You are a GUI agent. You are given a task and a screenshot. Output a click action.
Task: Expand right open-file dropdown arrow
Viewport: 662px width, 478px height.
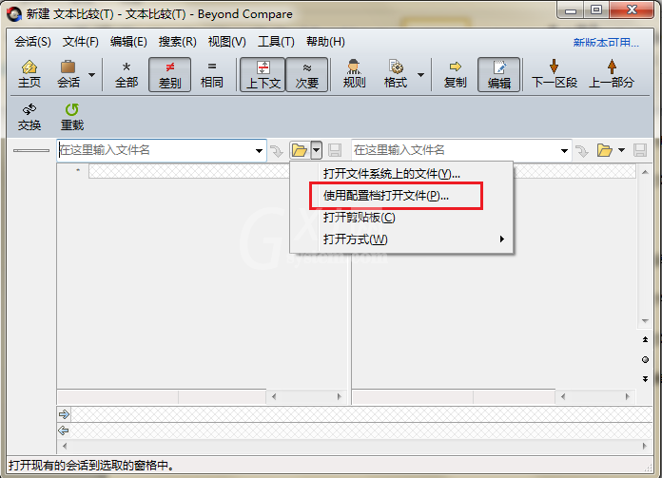pos(621,150)
